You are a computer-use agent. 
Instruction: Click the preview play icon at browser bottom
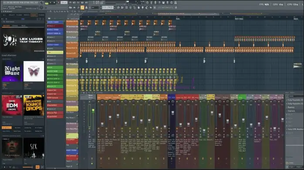[4, 167]
